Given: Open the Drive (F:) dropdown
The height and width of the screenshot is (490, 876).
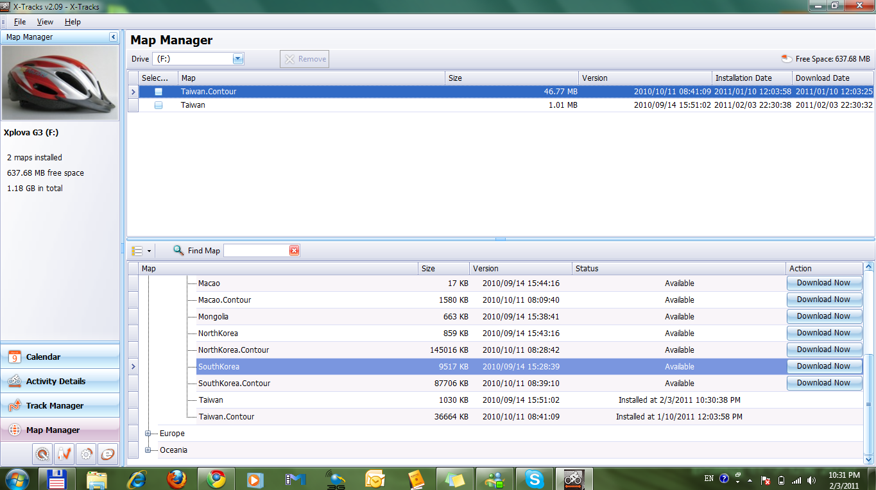Looking at the screenshot, I should [x=238, y=59].
